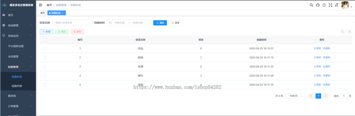This screenshot has width=355, height=116.
Task: Toggle fullscreen with the expand icon
Action: 330,5
